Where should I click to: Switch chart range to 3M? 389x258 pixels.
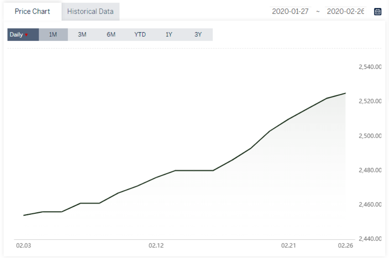pos(82,35)
